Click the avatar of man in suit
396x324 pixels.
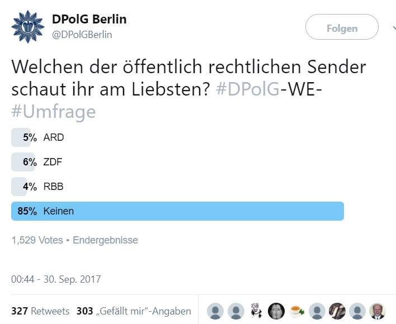pyautogui.click(x=378, y=311)
